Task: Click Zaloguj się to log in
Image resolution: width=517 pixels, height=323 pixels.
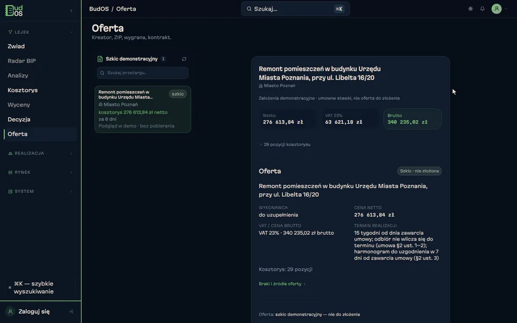Action: [x=34, y=312]
